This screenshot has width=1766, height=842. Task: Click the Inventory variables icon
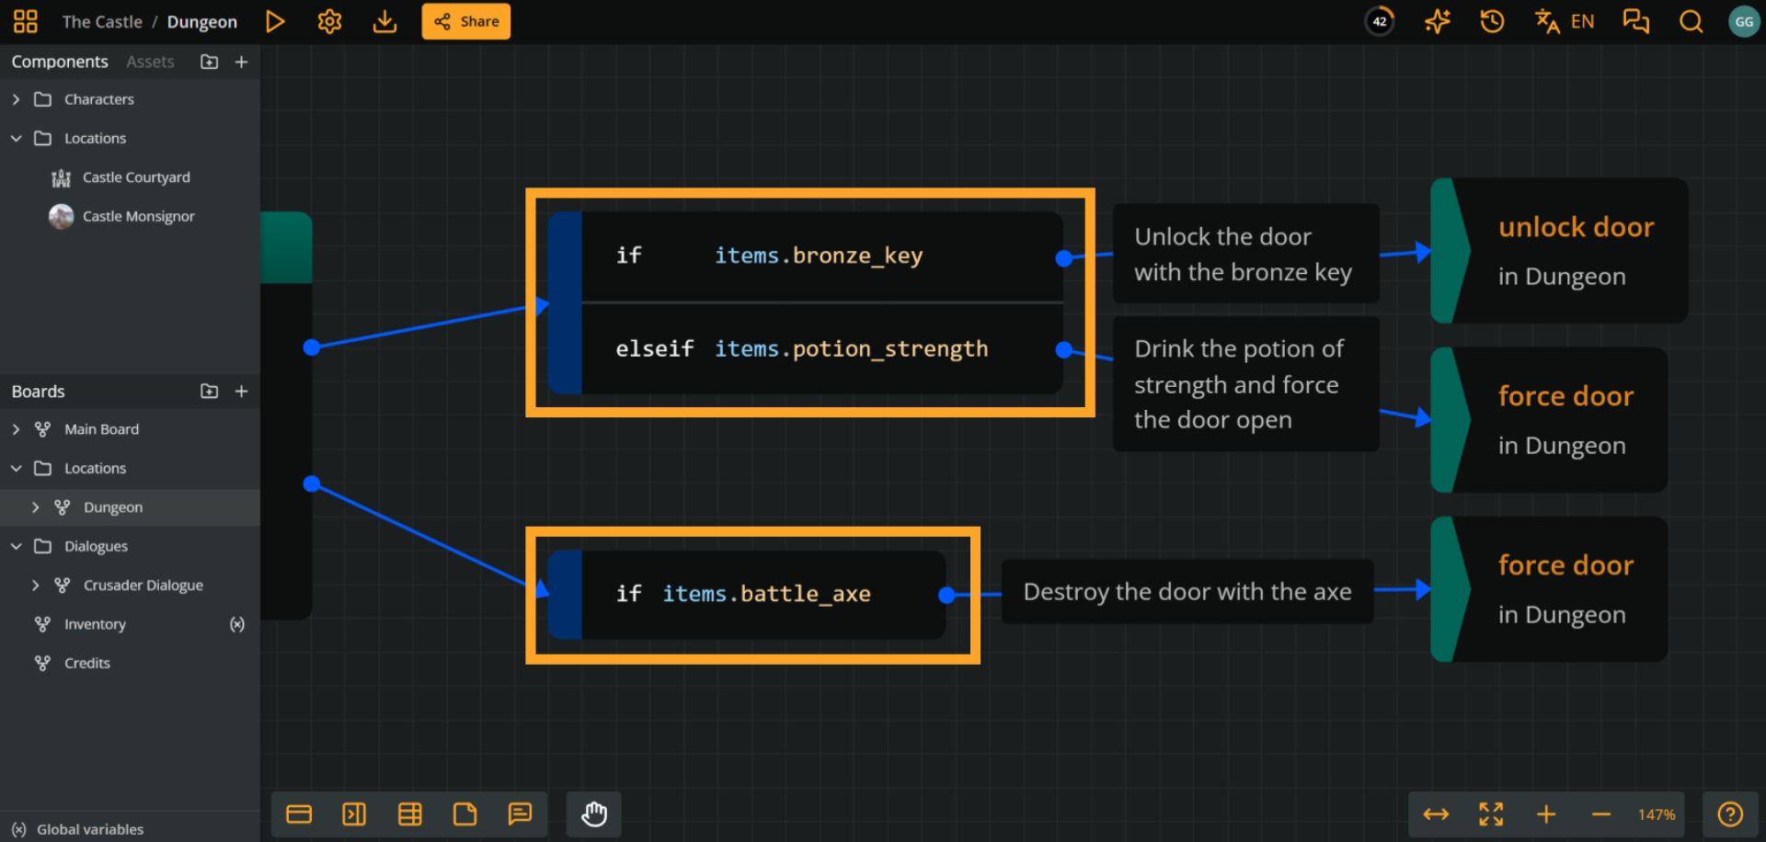coord(237,624)
